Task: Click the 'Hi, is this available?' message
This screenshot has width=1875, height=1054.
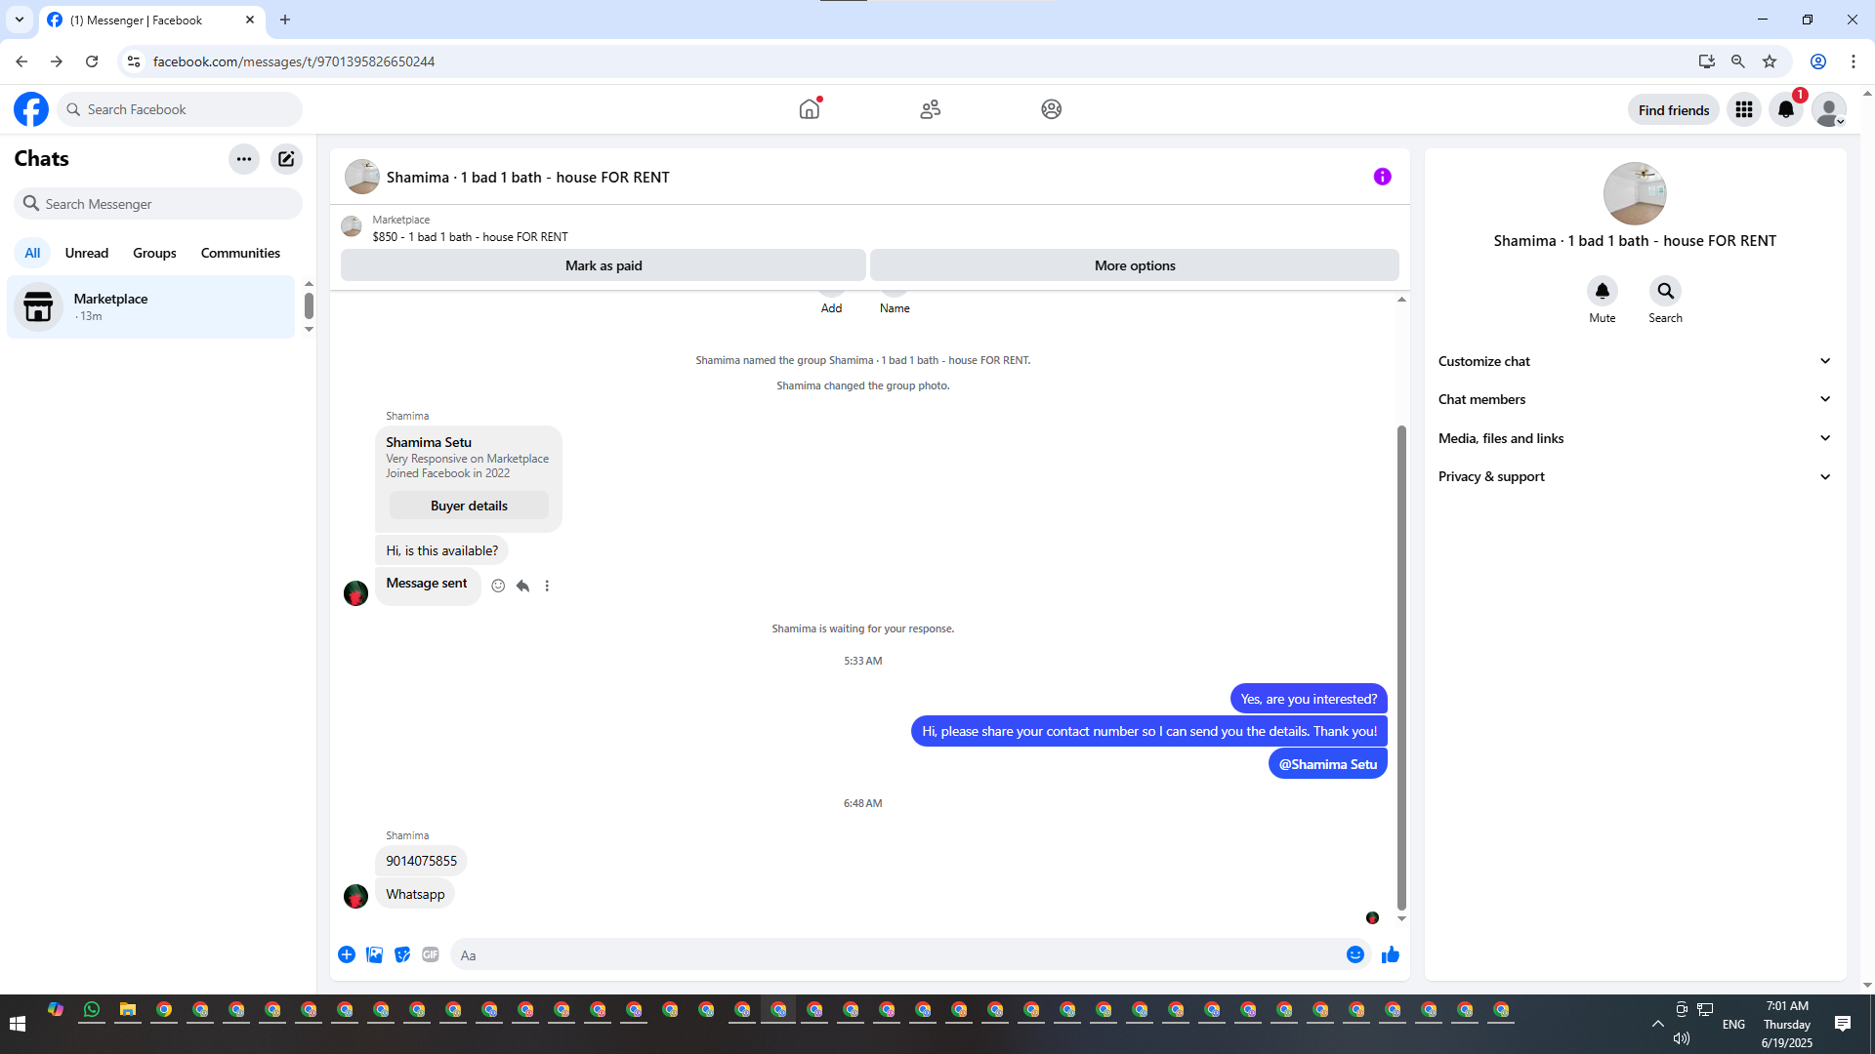Action: [441, 550]
